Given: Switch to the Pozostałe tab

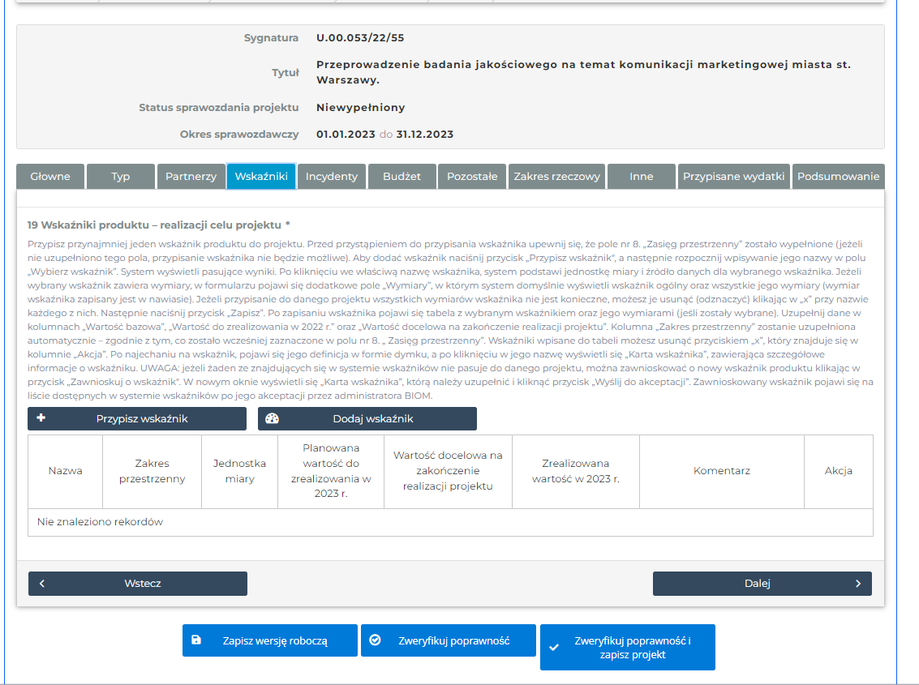Looking at the screenshot, I should tap(472, 176).
